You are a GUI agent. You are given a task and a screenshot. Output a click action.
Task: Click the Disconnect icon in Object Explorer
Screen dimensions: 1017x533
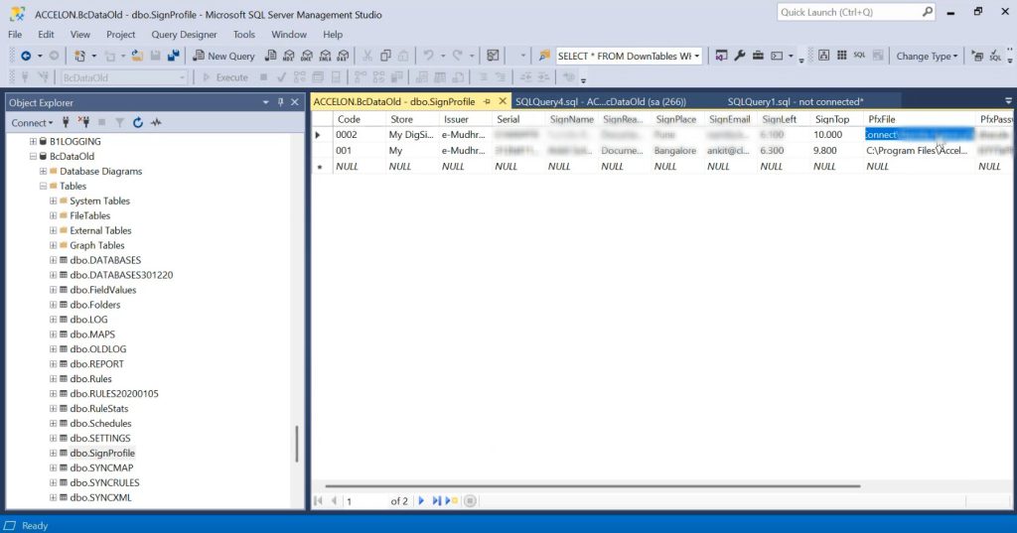pyautogui.click(x=83, y=122)
